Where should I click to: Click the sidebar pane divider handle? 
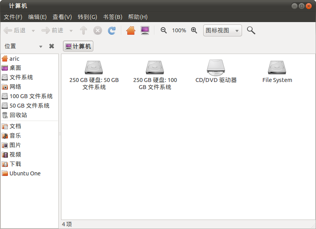click(60, 134)
